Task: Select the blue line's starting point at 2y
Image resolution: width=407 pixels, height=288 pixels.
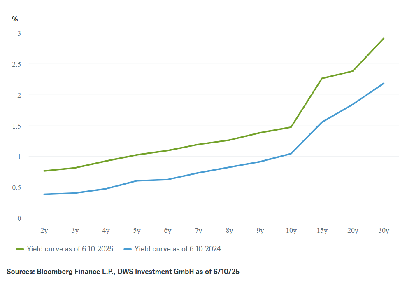Action: pyautogui.click(x=44, y=194)
